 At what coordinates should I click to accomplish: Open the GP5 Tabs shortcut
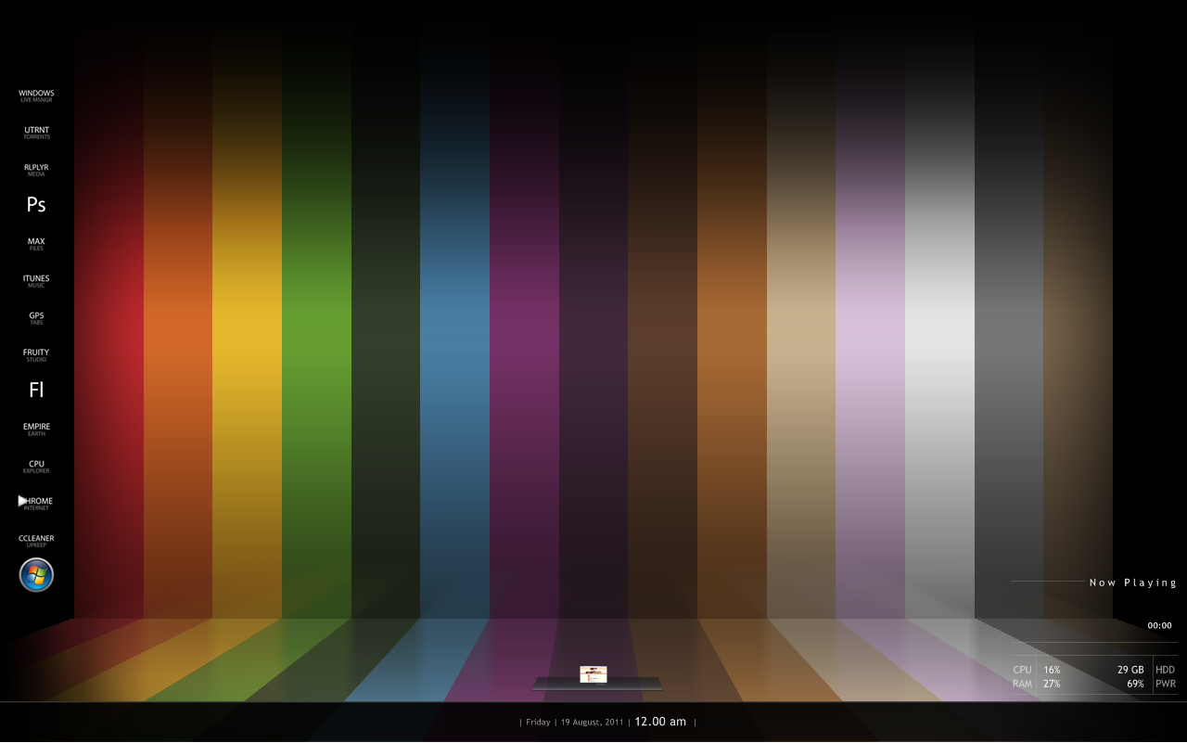click(36, 318)
